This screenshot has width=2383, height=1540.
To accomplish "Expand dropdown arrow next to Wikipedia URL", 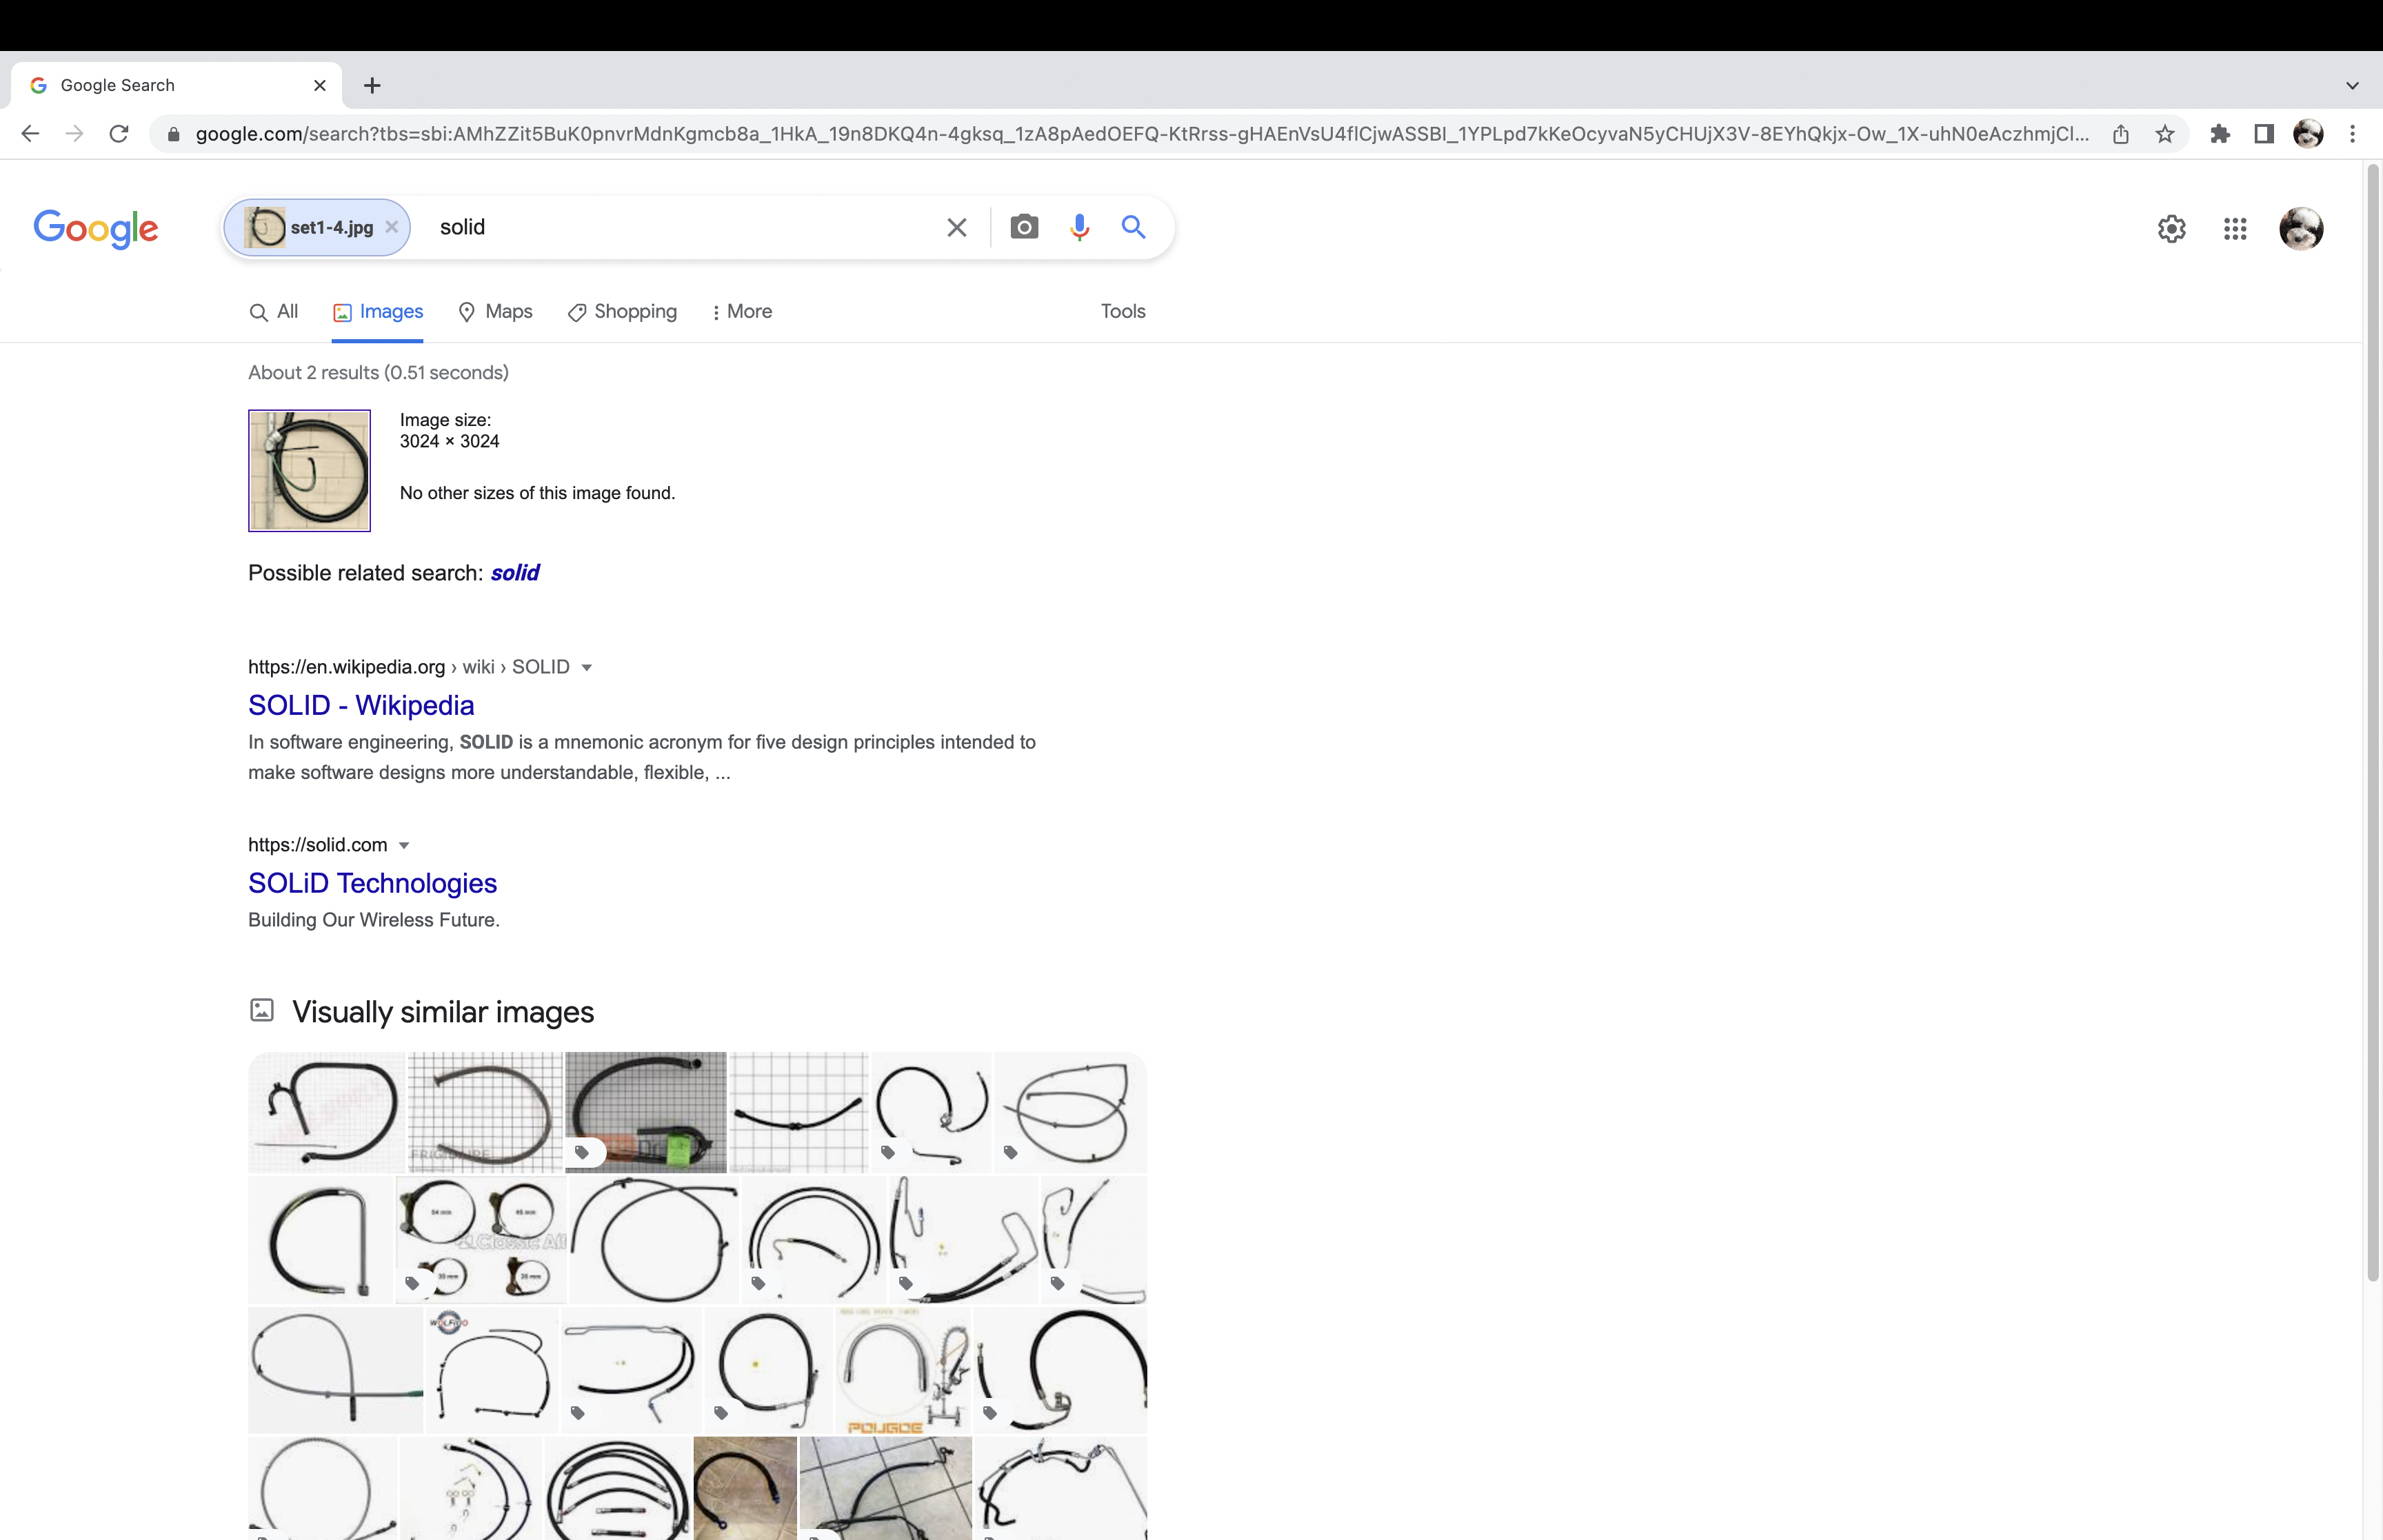I will [x=587, y=667].
